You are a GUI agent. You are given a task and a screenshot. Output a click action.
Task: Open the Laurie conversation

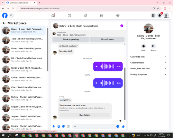(x=23, y=79)
